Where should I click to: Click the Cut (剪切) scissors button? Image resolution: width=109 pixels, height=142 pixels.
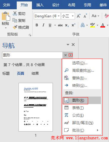(19, 13)
